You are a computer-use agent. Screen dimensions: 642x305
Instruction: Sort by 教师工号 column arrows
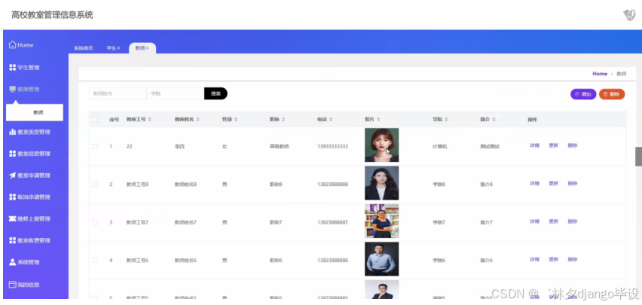pyautogui.click(x=150, y=120)
